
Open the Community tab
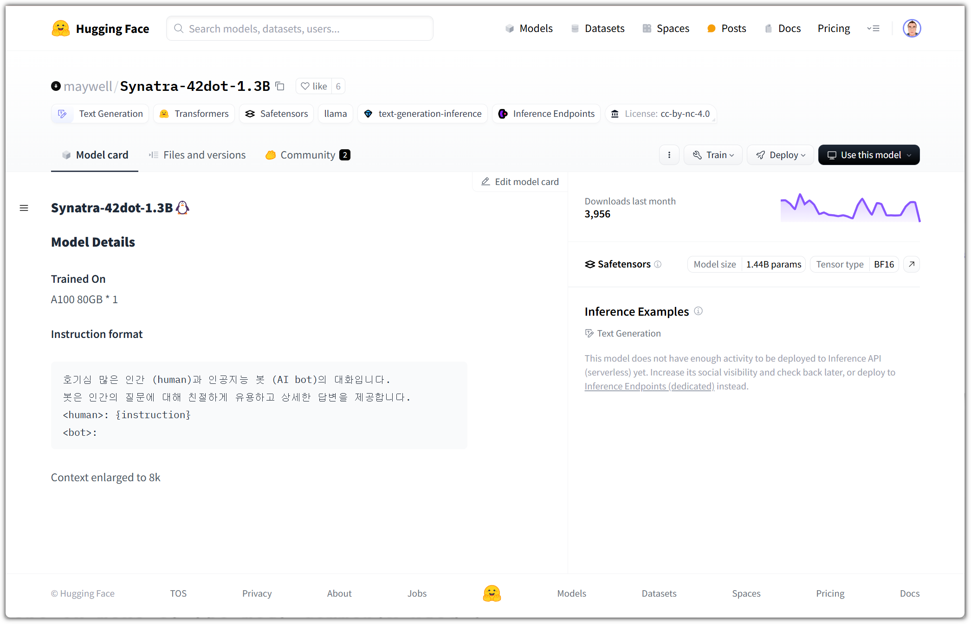pyautogui.click(x=307, y=155)
